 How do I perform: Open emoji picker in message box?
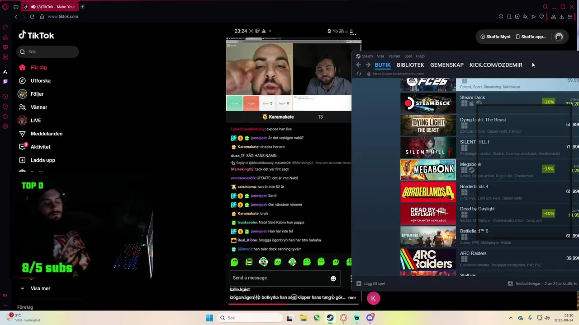click(x=333, y=279)
